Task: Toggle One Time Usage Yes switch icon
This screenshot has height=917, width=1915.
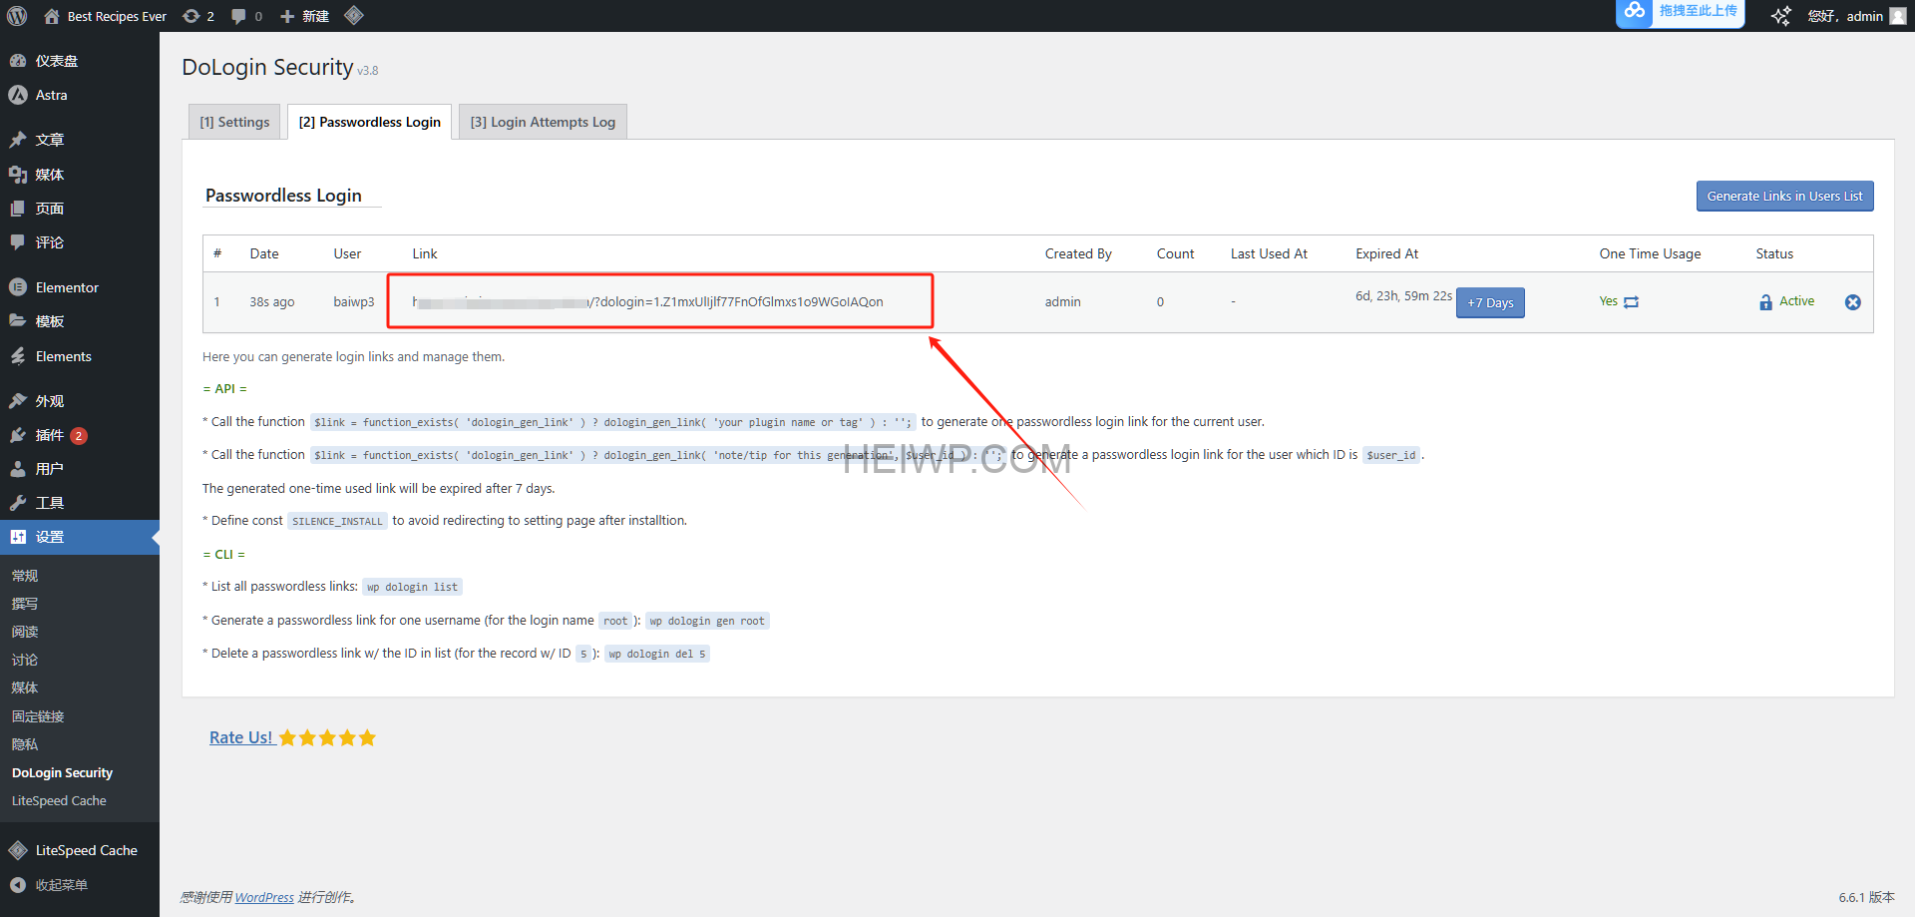Action: coord(1632,302)
